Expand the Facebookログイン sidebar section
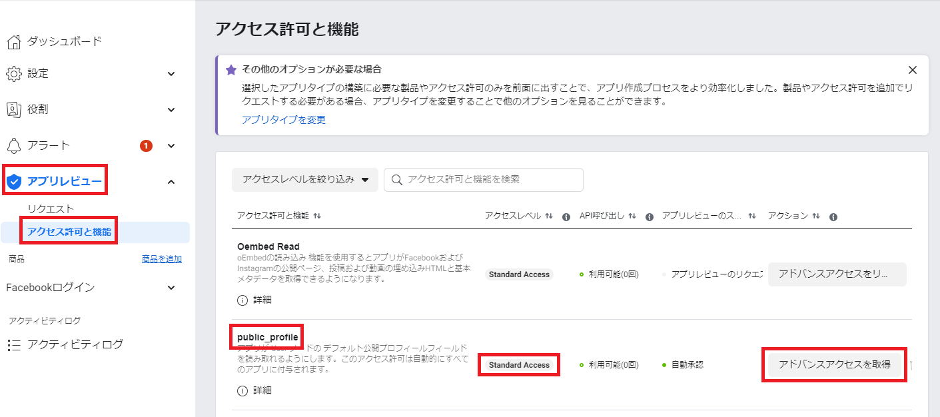Screen dimensions: 940x417 pos(171,288)
